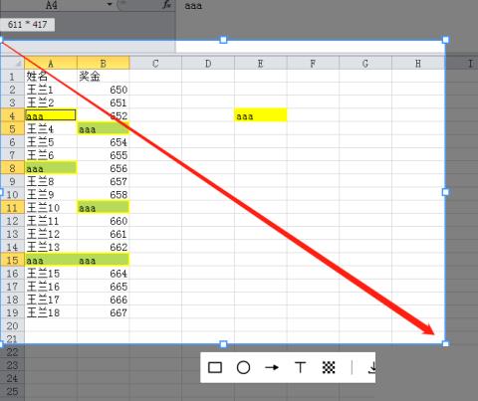
Task: Click the selection handle at the bottom-right corner
Action: (445, 344)
